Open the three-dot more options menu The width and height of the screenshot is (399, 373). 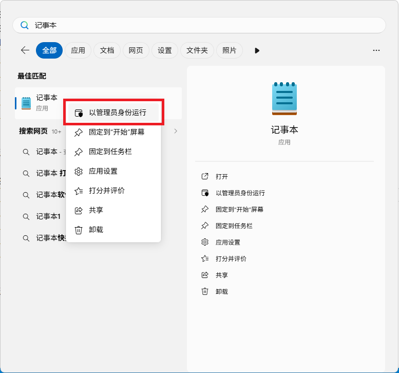pyautogui.click(x=376, y=50)
